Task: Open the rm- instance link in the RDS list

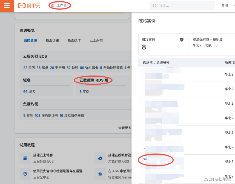Action: (145, 159)
